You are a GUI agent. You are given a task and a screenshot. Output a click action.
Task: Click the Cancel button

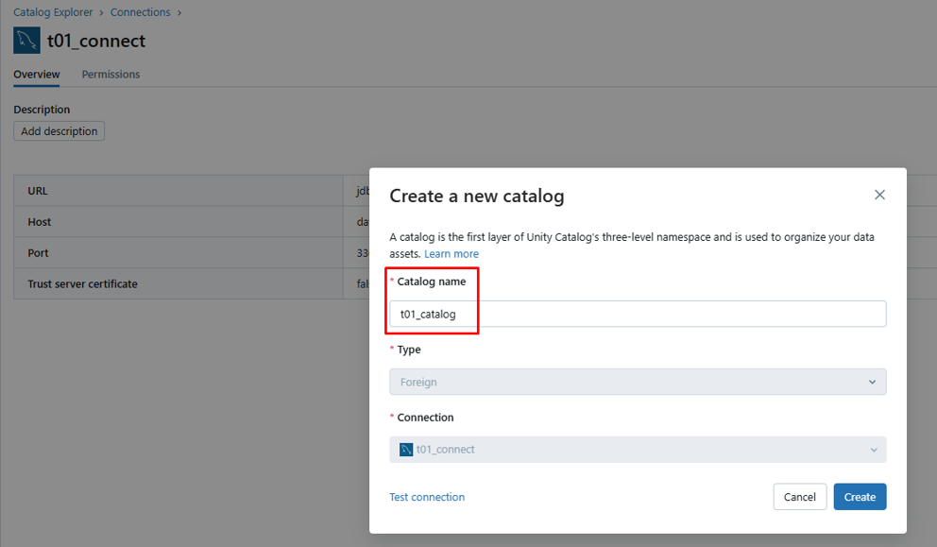pos(799,497)
